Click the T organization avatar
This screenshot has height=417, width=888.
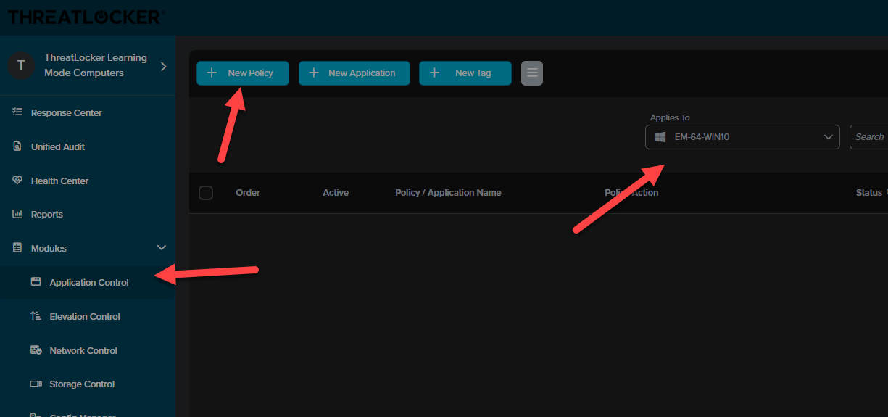tap(21, 65)
